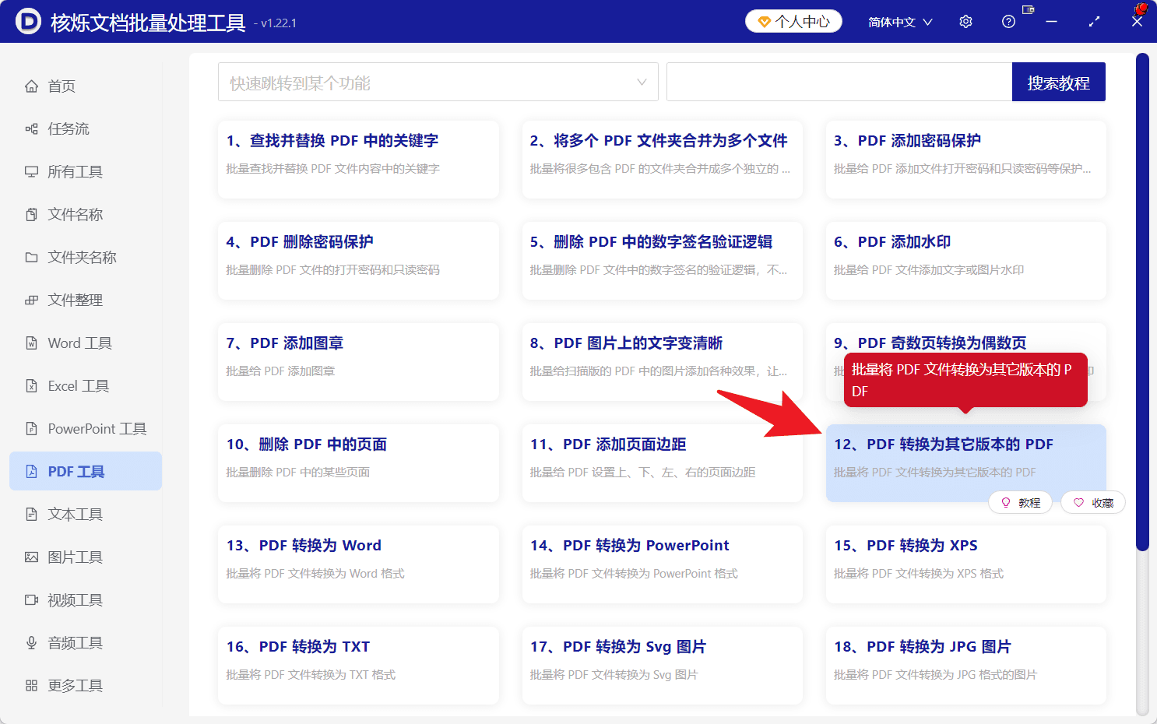Open card 10 删除 PDF 中的页面
The image size is (1157, 724).
click(358, 463)
